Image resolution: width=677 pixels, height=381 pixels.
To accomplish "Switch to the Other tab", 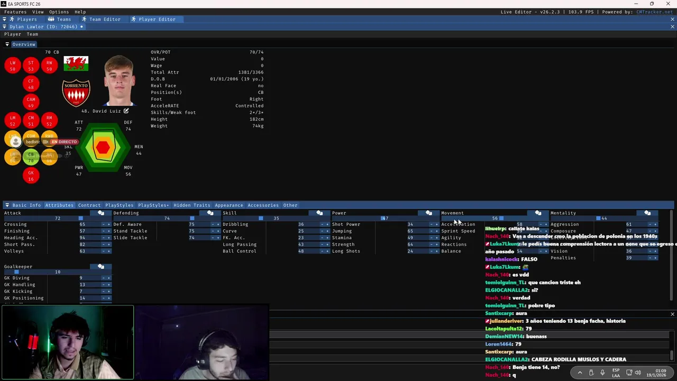I will tap(290, 205).
